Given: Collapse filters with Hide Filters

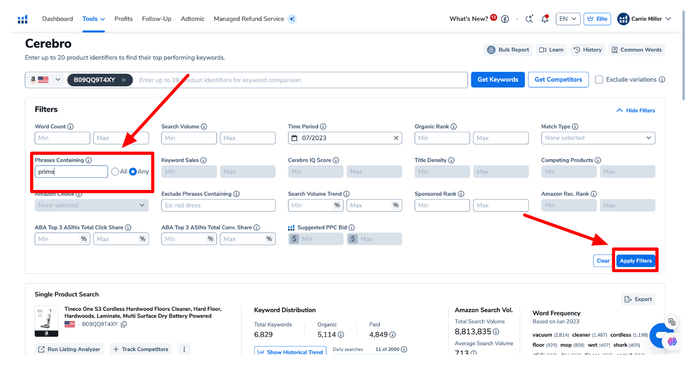Looking at the screenshot, I should [636, 110].
